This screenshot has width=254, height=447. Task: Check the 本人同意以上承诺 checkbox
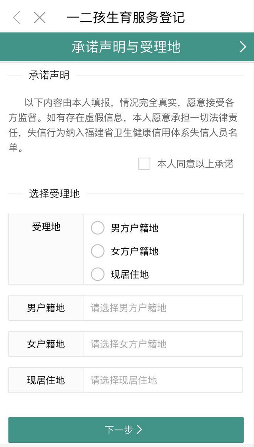point(144,164)
